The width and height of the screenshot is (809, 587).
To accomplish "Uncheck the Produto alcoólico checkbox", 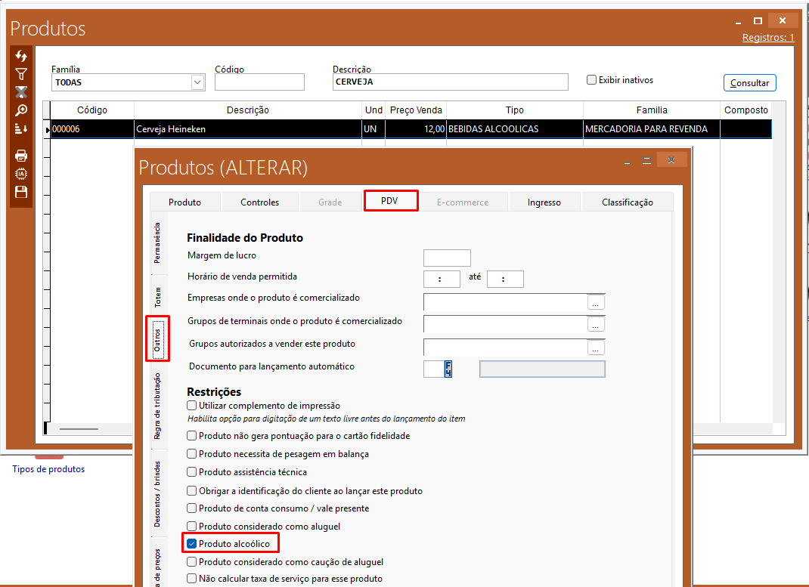I will 192,544.
